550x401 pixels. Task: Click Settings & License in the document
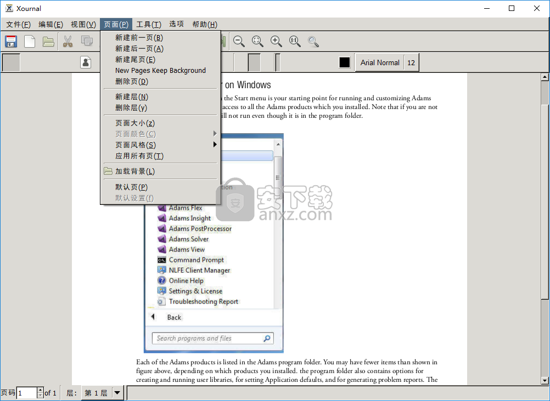pos(195,291)
